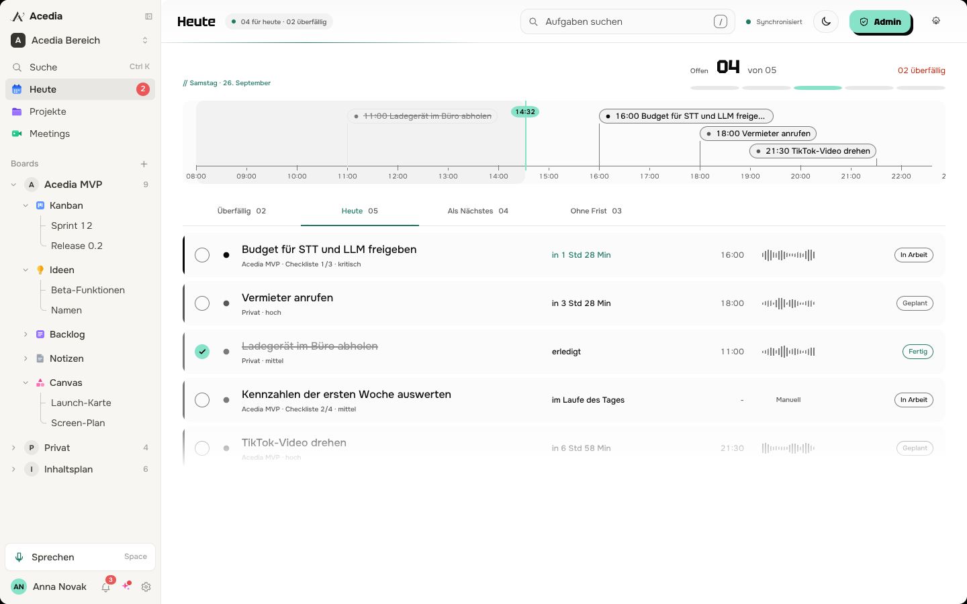Expand the Notizen section
This screenshot has height=604, width=967.
point(26,358)
